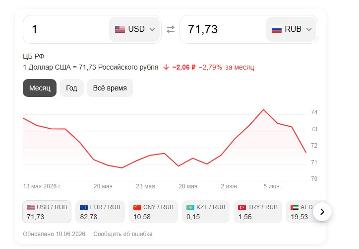Click the EU flag on EUR / RUB chip
This screenshot has width=359, height=249.
click(84, 207)
